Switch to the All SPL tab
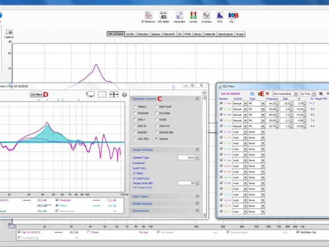This screenshot has height=247, width=329. coord(130,34)
